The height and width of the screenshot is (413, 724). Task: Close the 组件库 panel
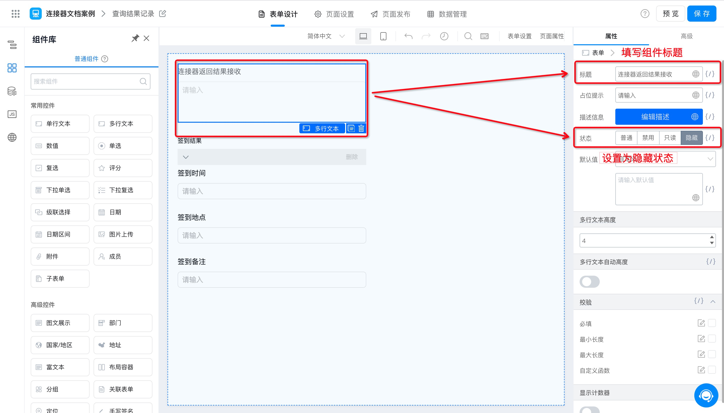tap(146, 38)
